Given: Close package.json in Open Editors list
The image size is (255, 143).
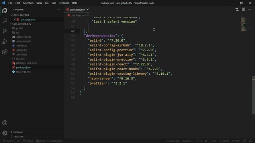Looking at the screenshot, I should click(15, 19).
